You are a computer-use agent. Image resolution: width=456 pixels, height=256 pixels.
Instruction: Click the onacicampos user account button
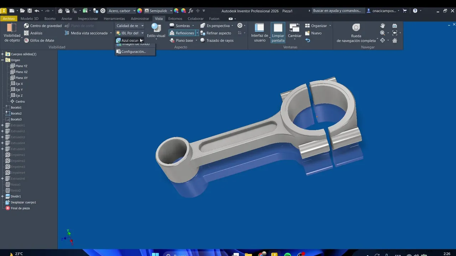[x=383, y=11]
